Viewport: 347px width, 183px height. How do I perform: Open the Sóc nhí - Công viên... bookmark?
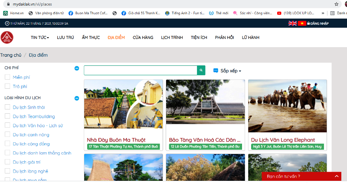(252, 13)
